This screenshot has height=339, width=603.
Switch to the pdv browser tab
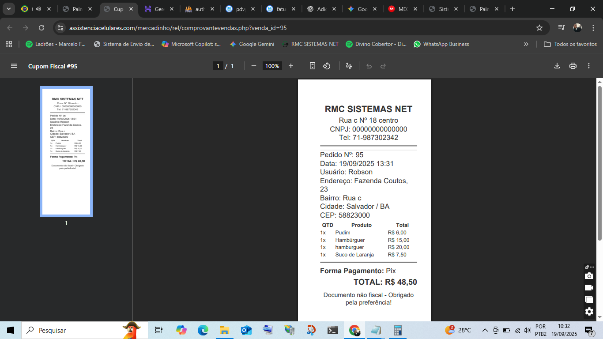[236, 9]
